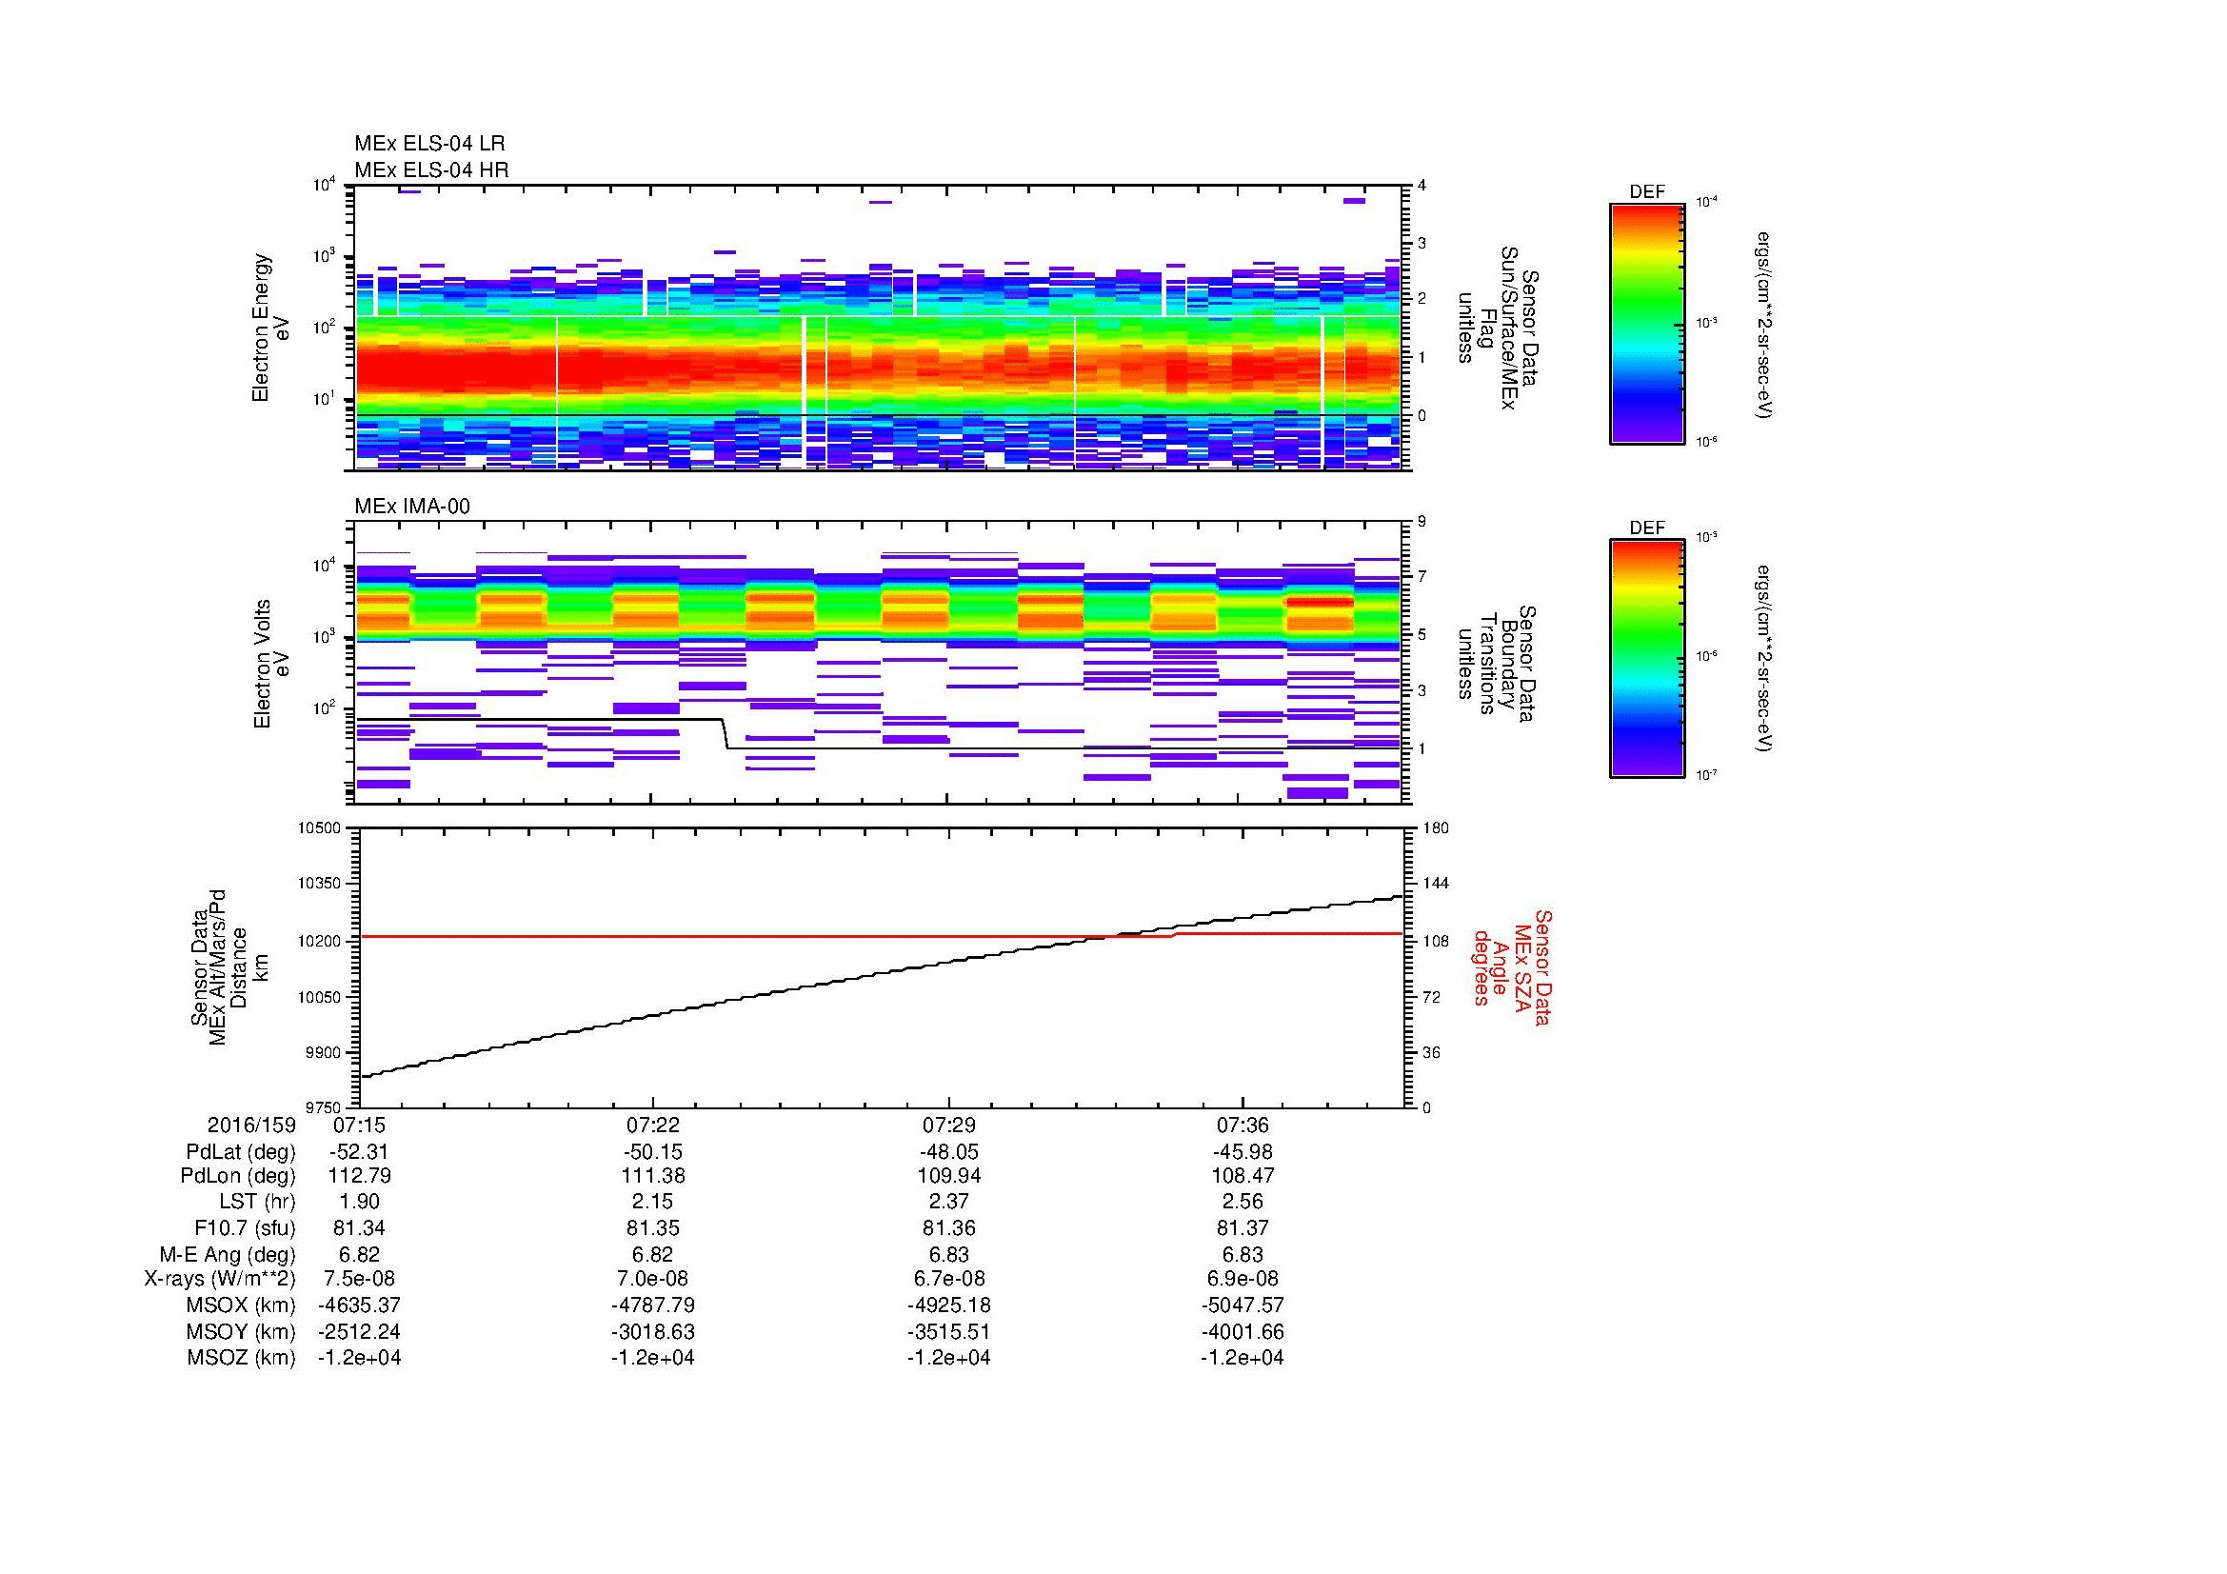
Task: Click the M-E Ang value under 07:15
Action: [359, 1254]
